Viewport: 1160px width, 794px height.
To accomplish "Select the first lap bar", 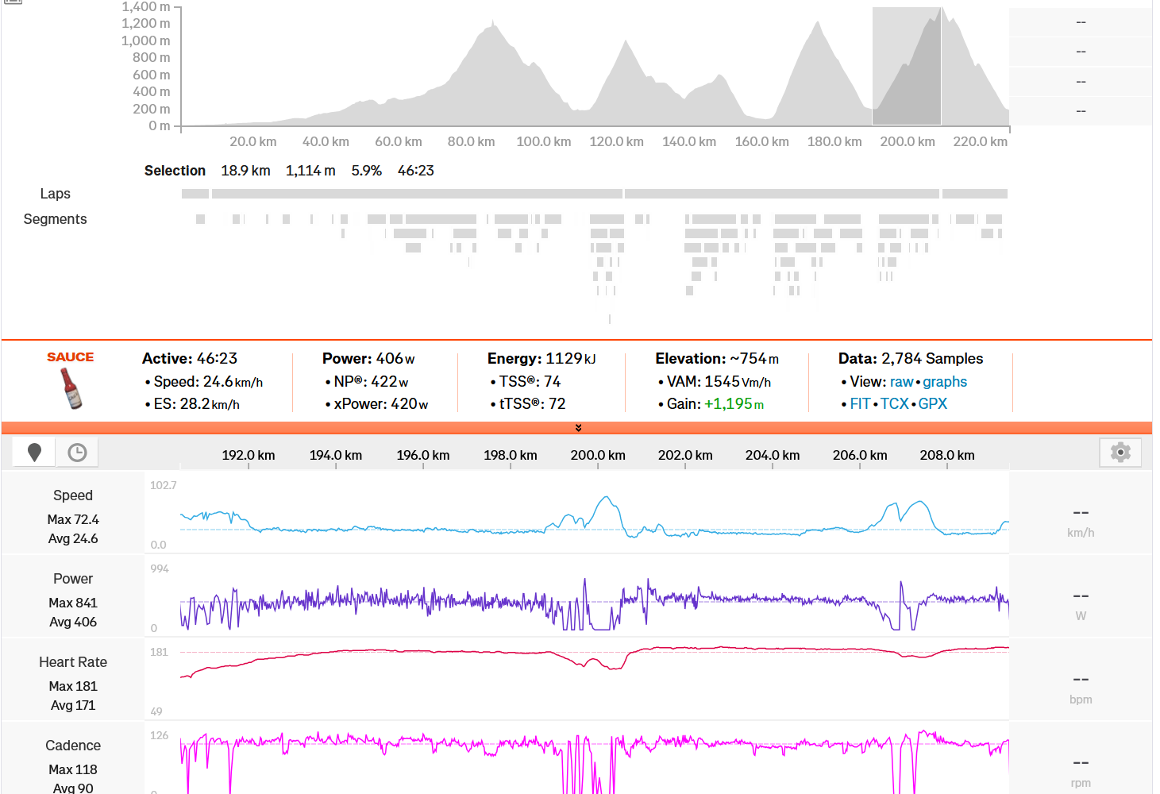I will pyautogui.click(x=195, y=194).
